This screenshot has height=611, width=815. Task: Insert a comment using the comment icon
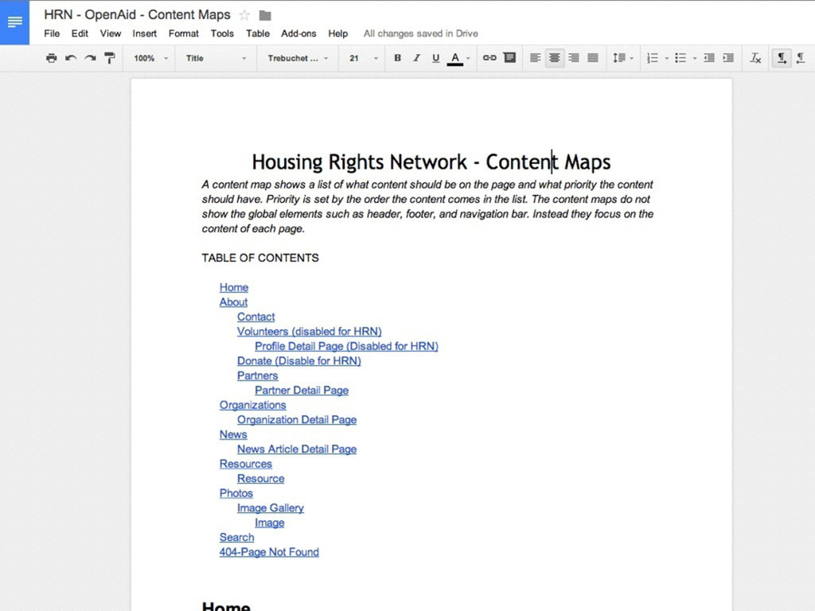(x=510, y=57)
